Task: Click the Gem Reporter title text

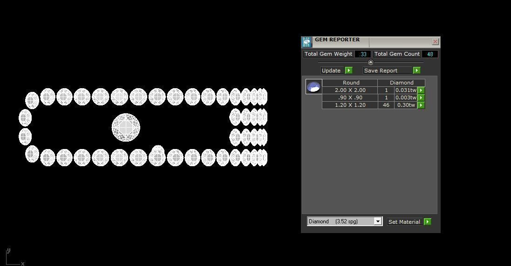Action: (337, 39)
